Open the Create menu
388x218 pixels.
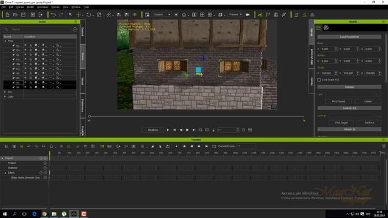coord(20,7)
